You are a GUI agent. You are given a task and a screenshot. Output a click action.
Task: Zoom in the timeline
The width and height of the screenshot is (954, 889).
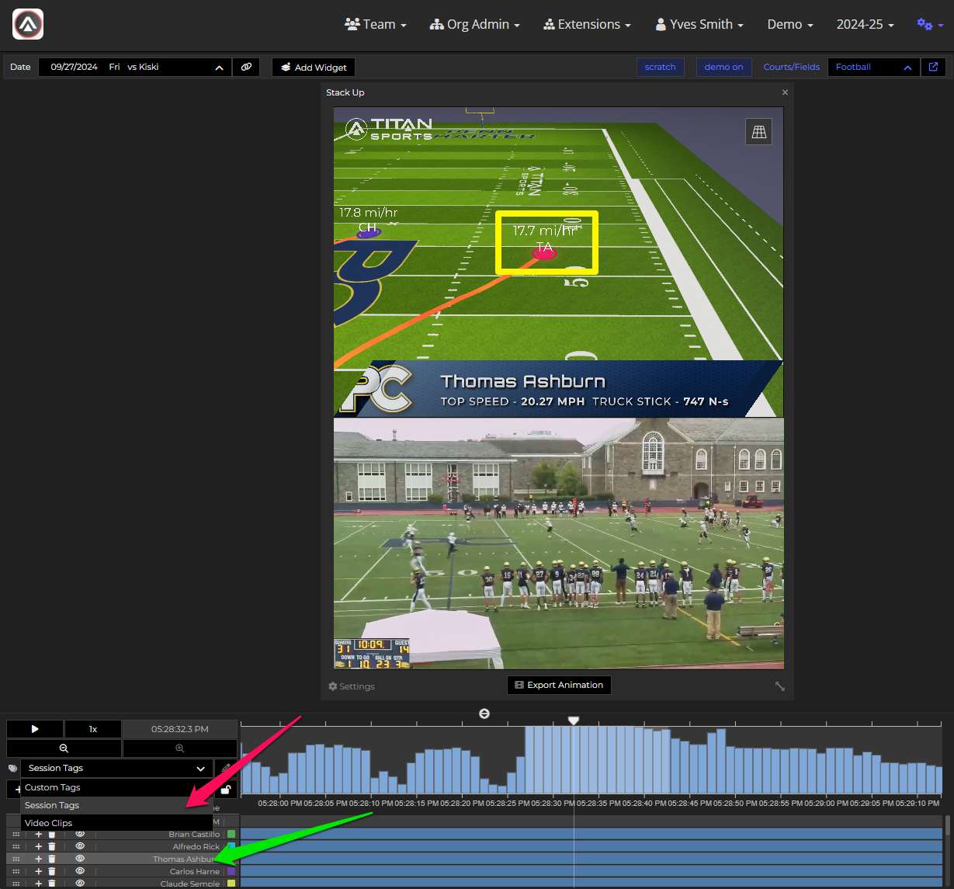[179, 748]
